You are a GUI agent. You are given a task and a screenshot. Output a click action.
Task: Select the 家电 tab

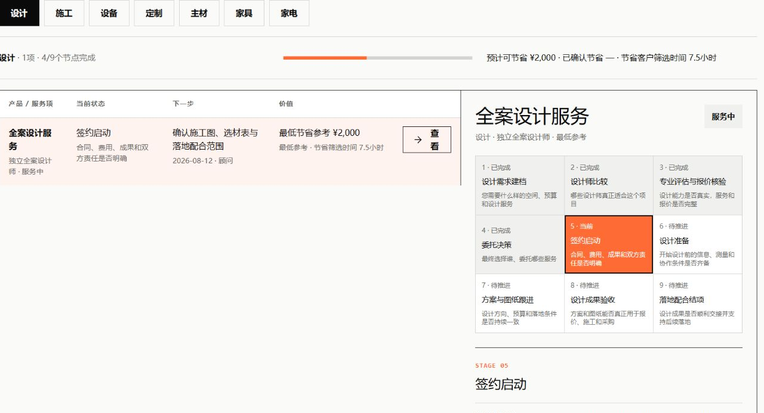coord(289,13)
